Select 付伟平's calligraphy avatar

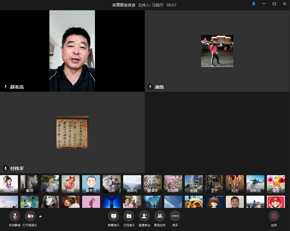tap(72, 133)
